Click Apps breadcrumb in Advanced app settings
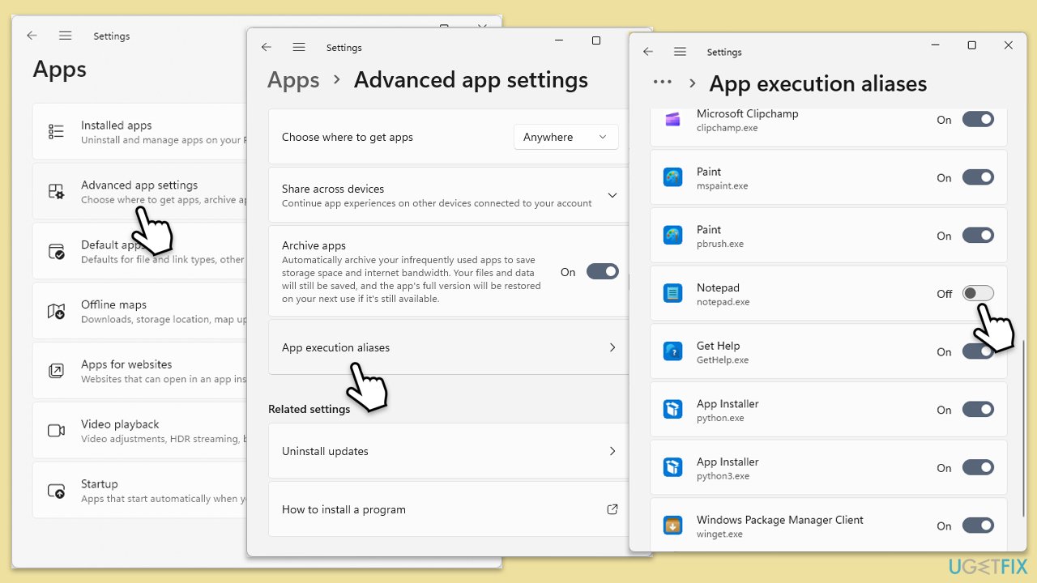 click(293, 80)
